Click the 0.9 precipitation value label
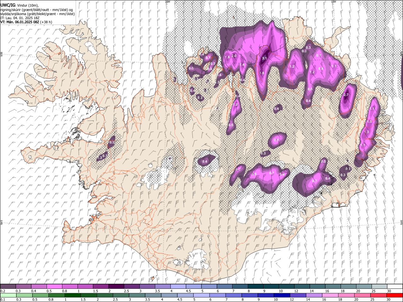The height and width of the screenshot is (302, 403). tap(321, 69)
